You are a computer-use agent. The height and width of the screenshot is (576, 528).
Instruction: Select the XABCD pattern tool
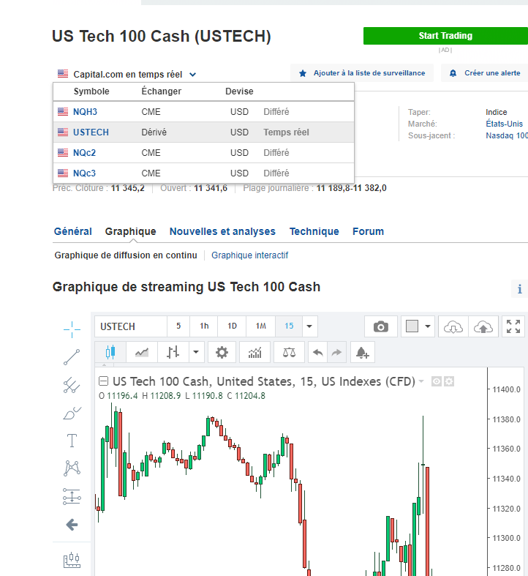point(72,468)
